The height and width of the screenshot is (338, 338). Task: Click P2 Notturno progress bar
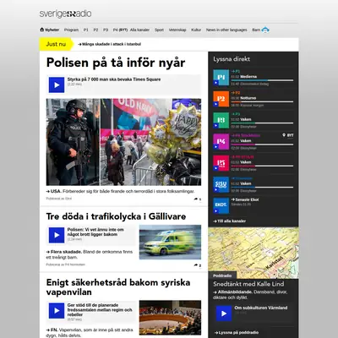pos(262,101)
